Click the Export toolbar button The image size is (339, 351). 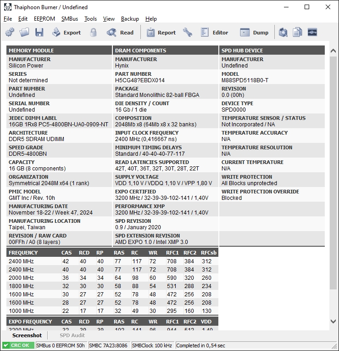click(66, 32)
